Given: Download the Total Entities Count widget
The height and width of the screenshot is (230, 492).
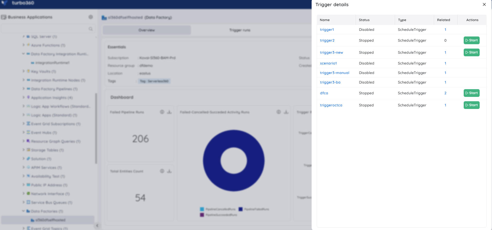Looking at the screenshot, I should pos(169,171).
